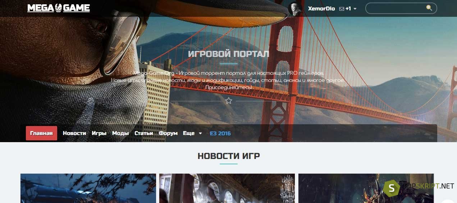
Task: Open the Форум link
Action: tap(168, 133)
